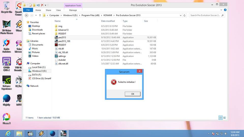Switch to large icons view button
The image size is (244, 137).
coord(224,118)
